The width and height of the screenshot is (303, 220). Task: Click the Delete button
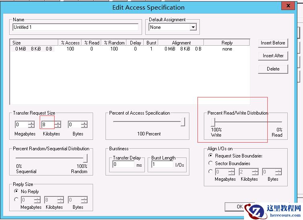click(273, 69)
